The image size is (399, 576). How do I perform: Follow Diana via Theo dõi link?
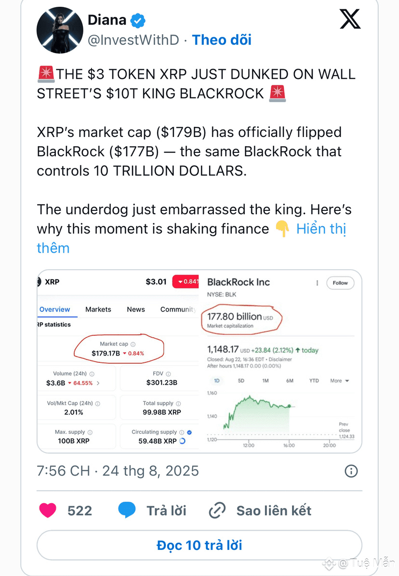[222, 40]
